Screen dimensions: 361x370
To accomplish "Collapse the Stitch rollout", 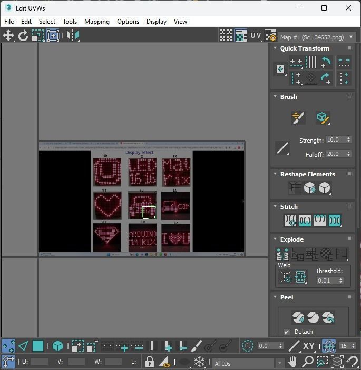I will [275, 206].
